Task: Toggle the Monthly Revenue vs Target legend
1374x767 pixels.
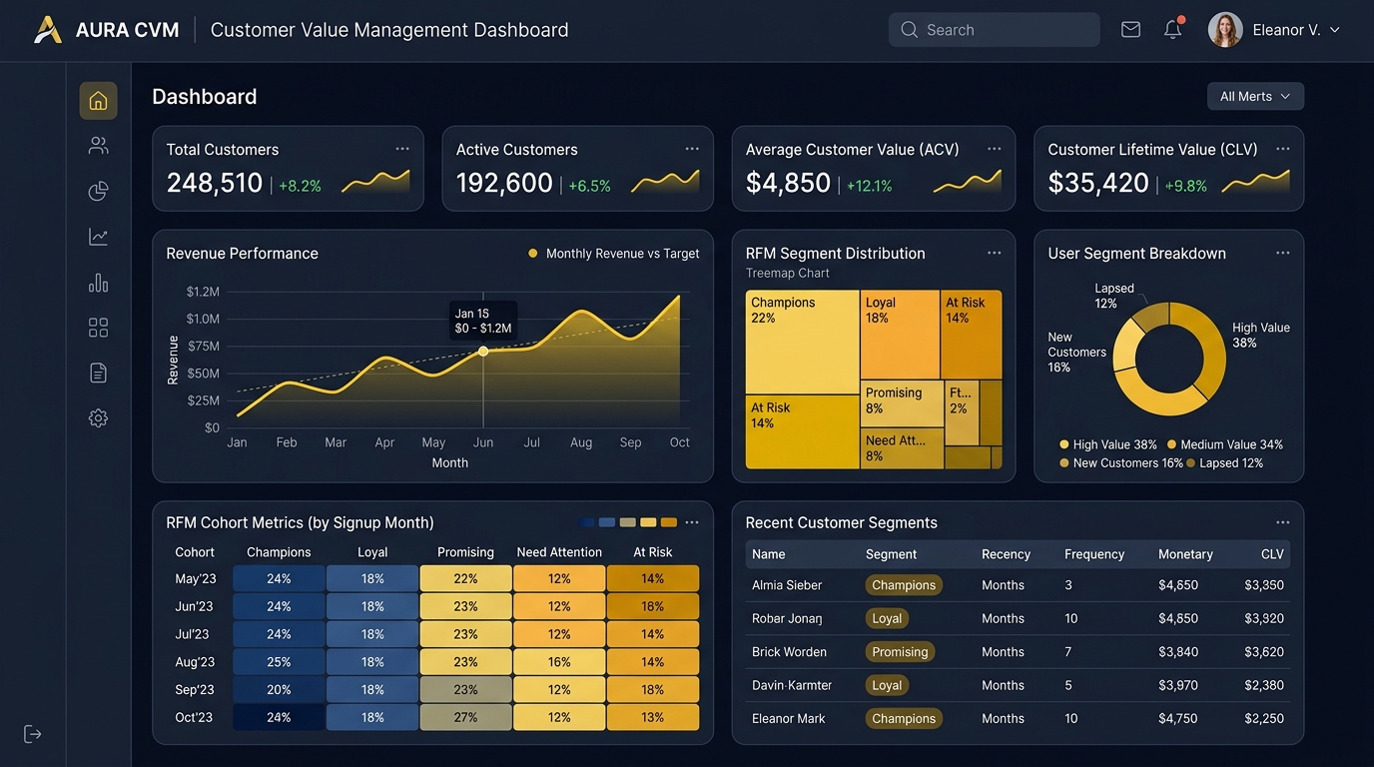Action: (x=613, y=254)
